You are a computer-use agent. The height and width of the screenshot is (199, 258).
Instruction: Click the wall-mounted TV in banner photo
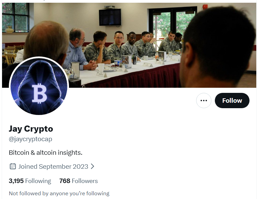coord(110,17)
